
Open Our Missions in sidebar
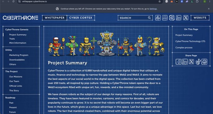pyautogui.click(x=16, y=77)
